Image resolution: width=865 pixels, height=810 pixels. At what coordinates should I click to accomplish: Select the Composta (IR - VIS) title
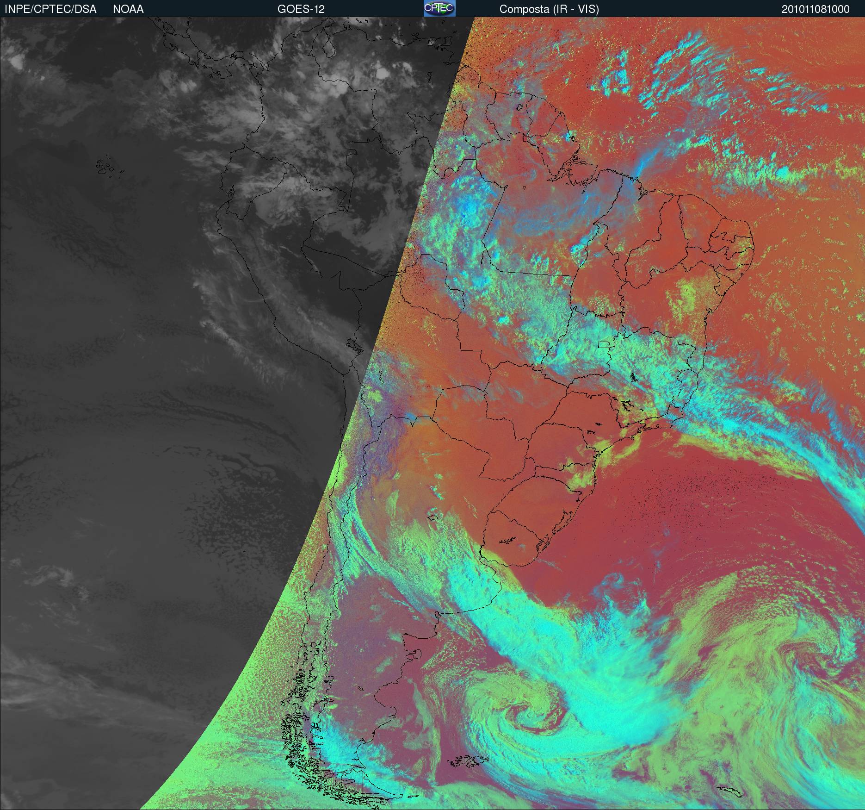pyautogui.click(x=549, y=9)
